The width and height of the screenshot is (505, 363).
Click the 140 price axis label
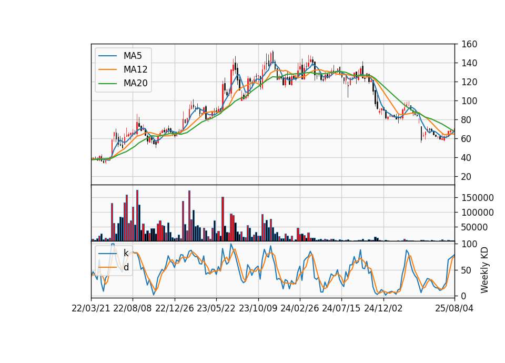click(469, 63)
